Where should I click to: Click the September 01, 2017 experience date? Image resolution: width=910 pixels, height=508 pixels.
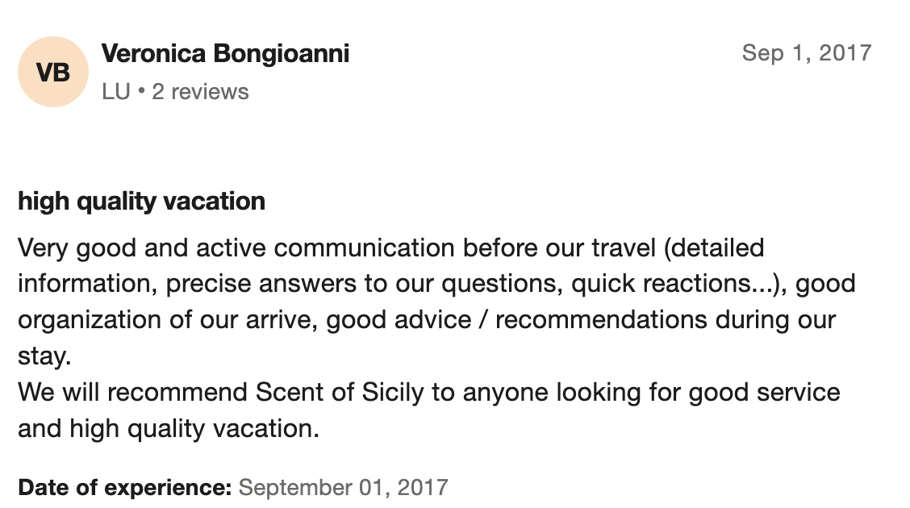pyautogui.click(x=343, y=487)
